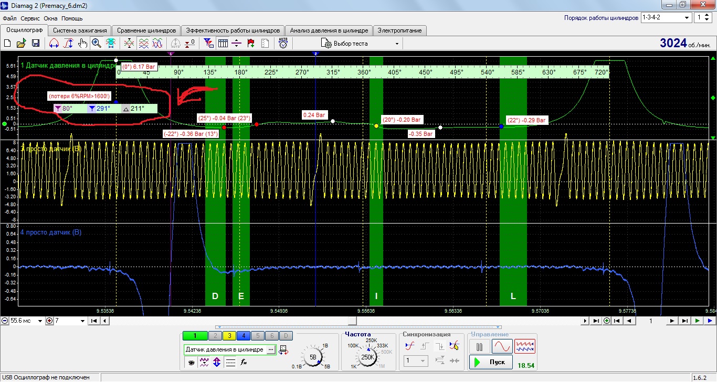Click the pause button in Управление
Screen dimensions: 717x382
(x=479, y=346)
